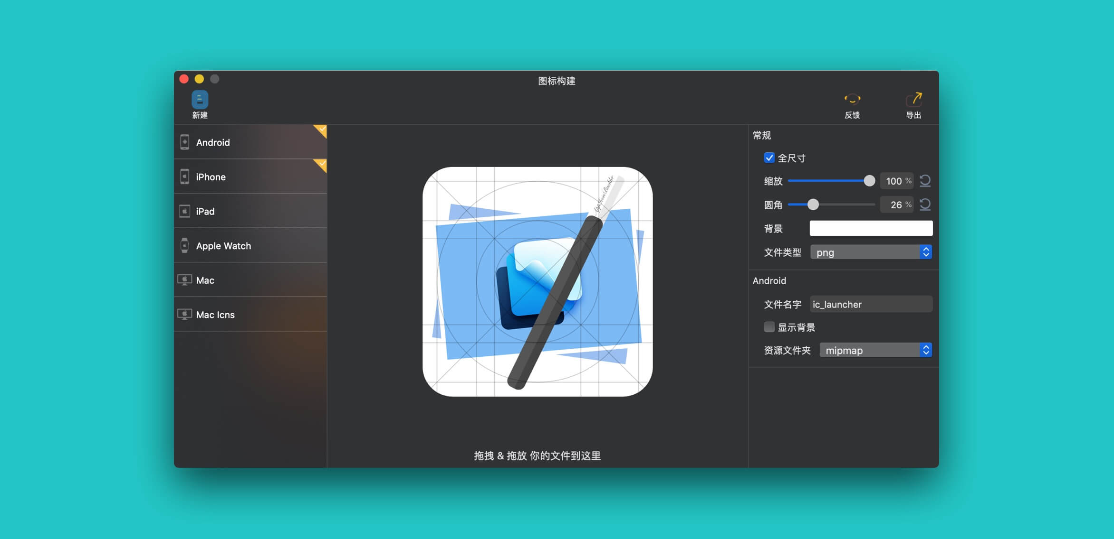
Task: Click the 导出 export icon
Action: tap(913, 99)
